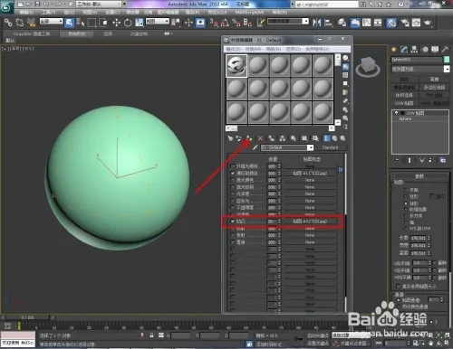
Task: Collapse the Parameters rollout header
Action: point(419,176)
